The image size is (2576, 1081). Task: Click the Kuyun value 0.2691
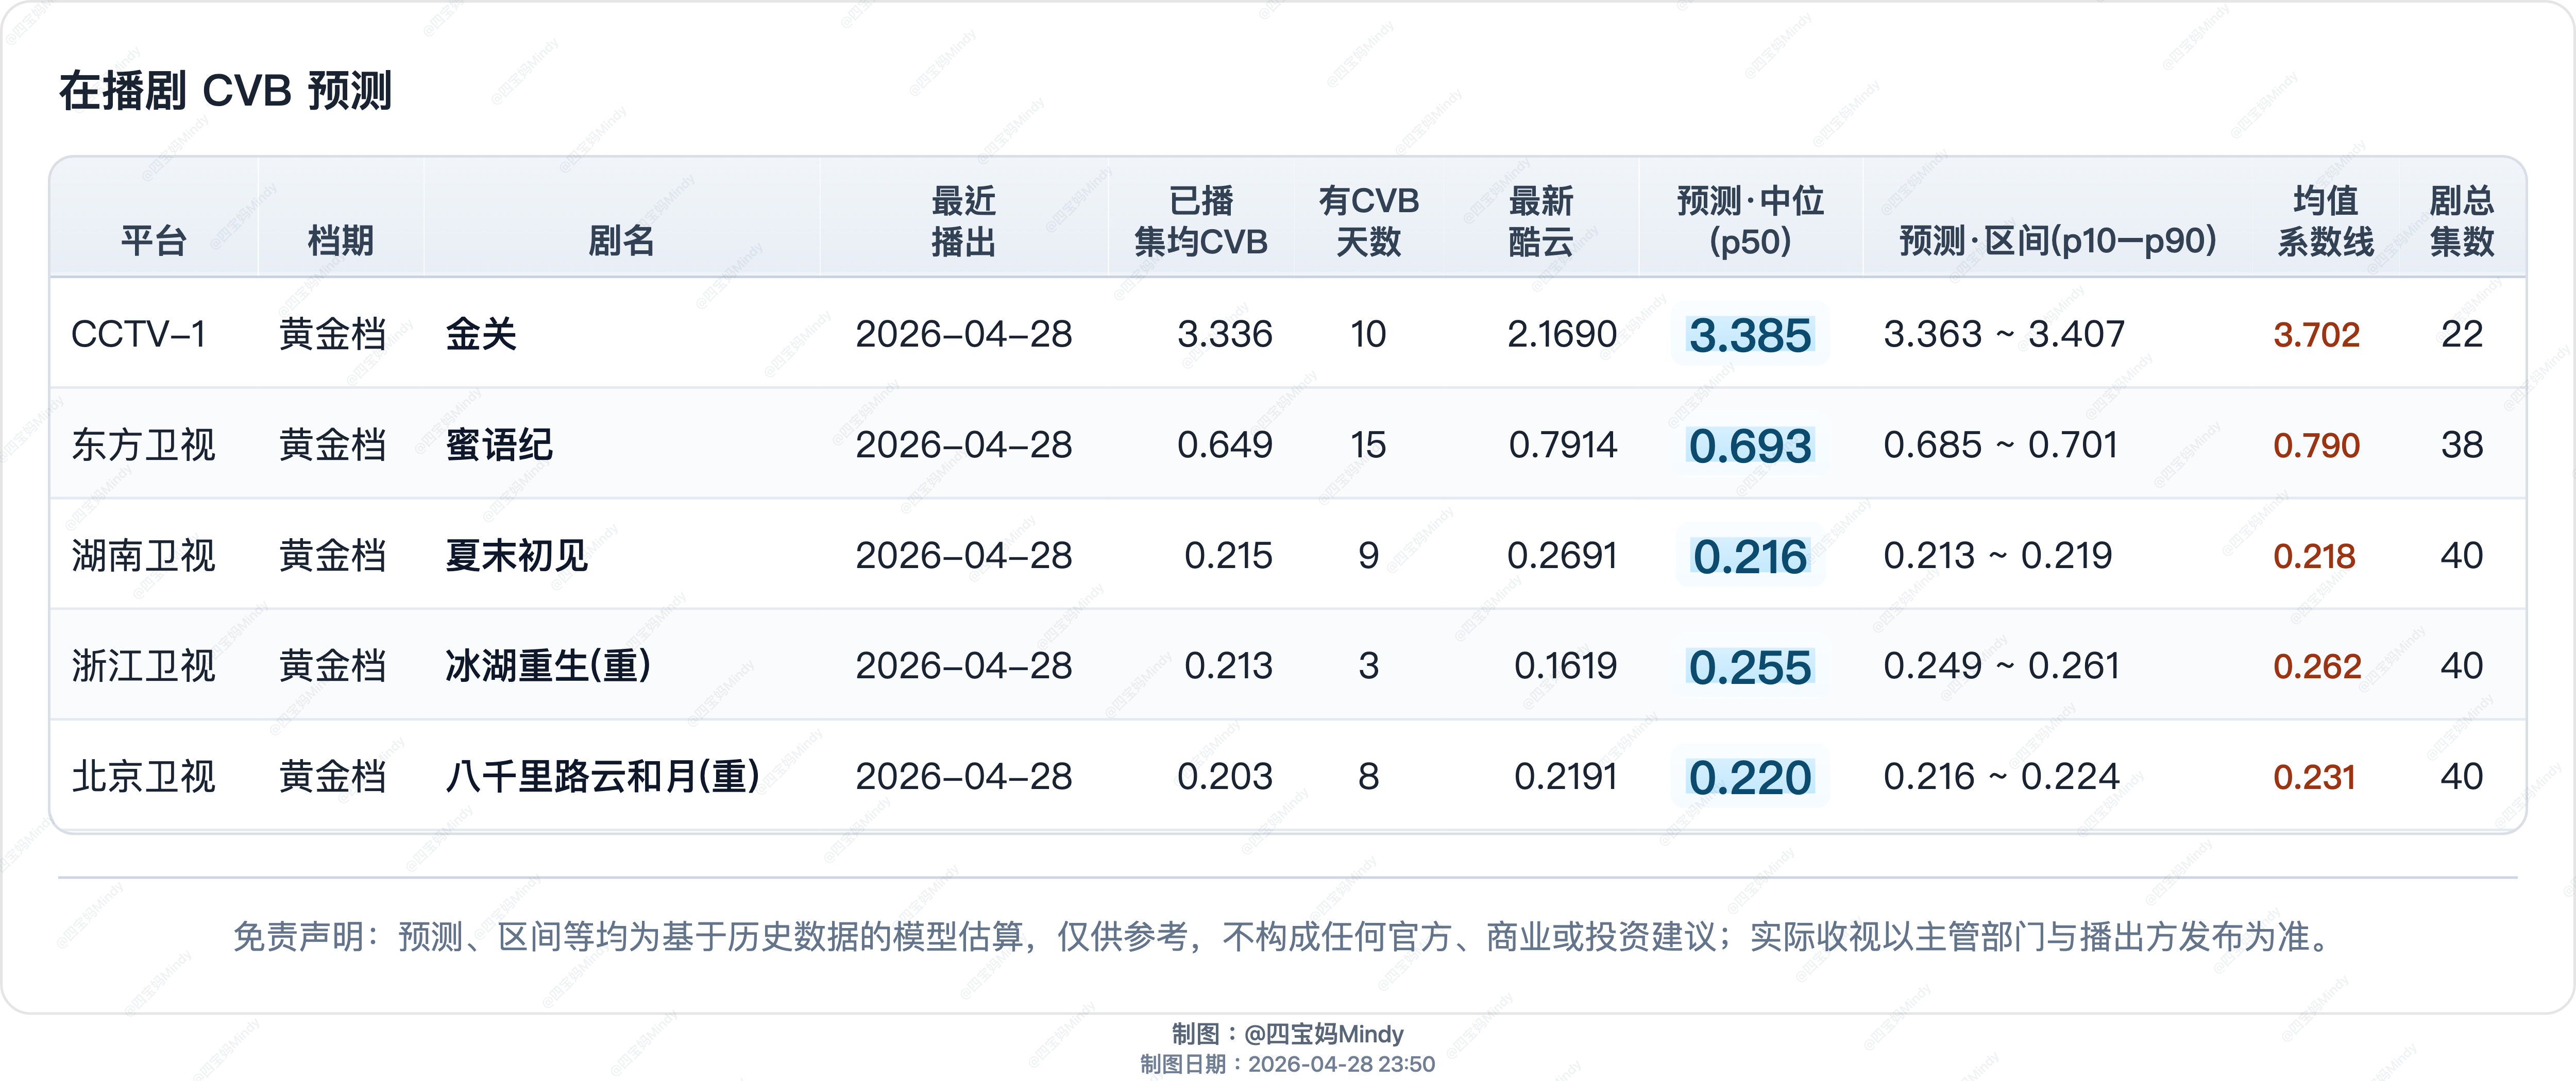[x=1562, y=556]
